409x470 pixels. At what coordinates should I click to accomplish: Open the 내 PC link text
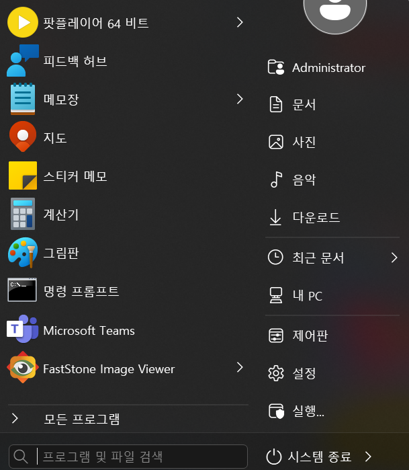coord(308,296)
